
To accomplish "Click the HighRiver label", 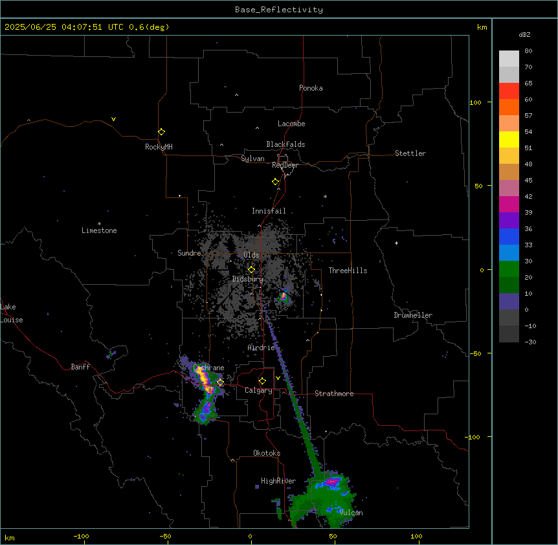I will click(x=278, y=481).
